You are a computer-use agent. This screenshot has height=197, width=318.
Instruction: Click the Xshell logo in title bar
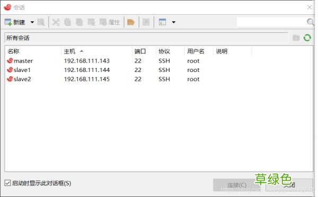7,7
